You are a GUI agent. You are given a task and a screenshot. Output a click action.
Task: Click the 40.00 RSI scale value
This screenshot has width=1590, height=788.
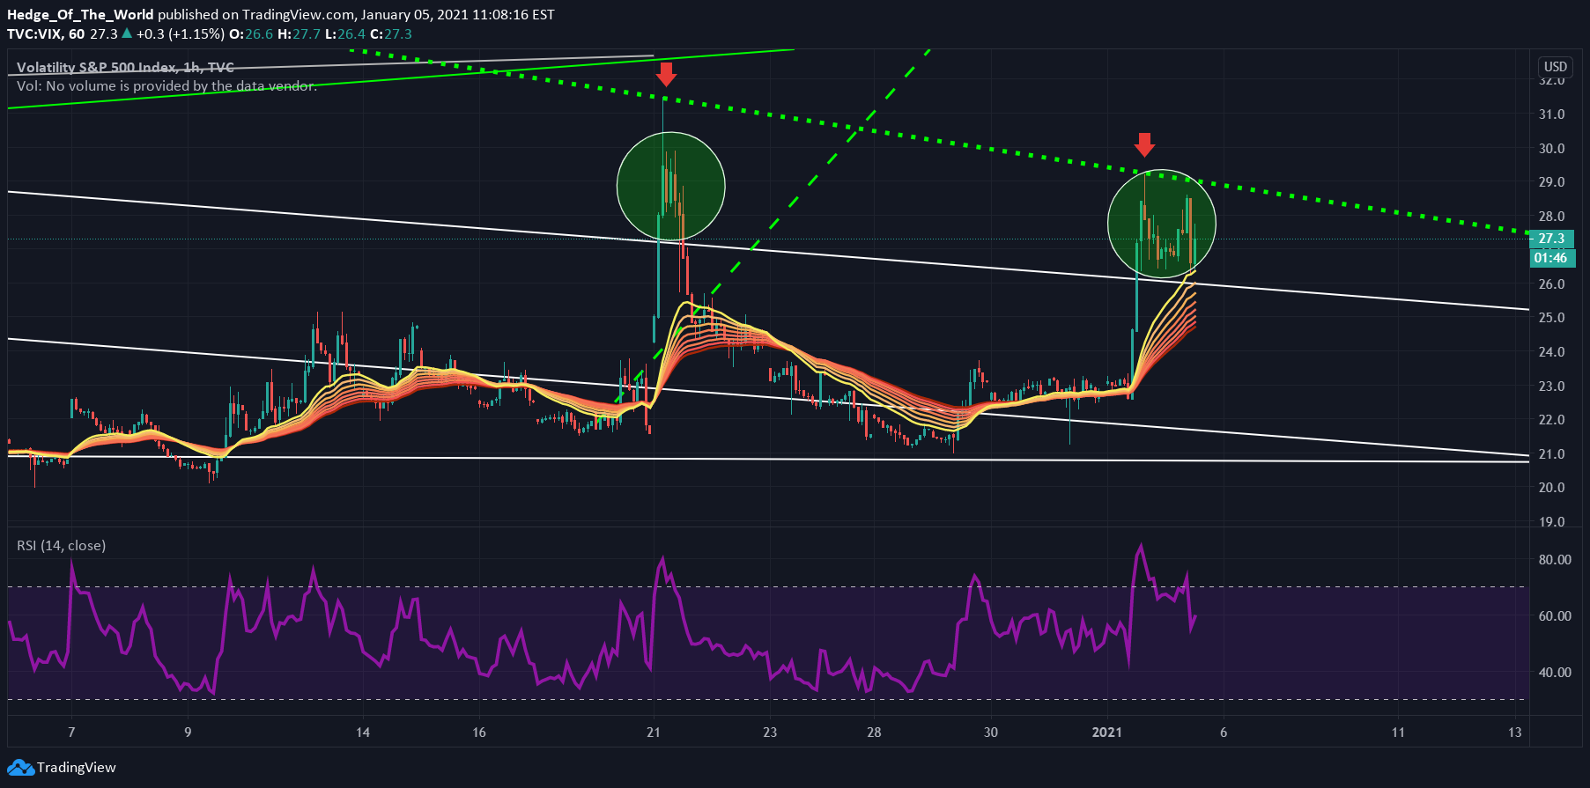pyautogui.click(x=1555, y=673)
